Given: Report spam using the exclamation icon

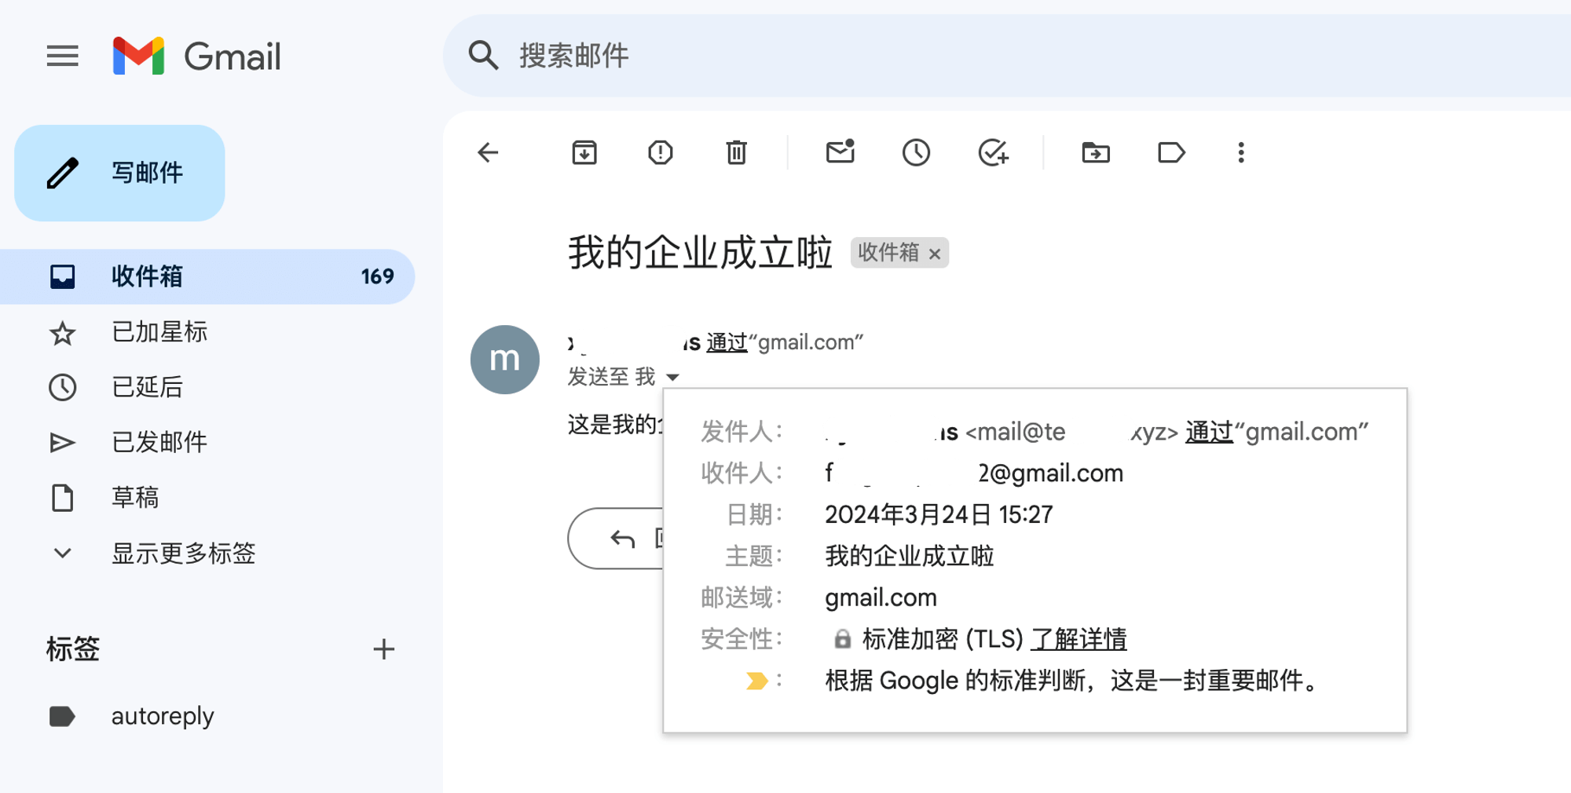Looking at the screenshot, I should tap(661, 152).
